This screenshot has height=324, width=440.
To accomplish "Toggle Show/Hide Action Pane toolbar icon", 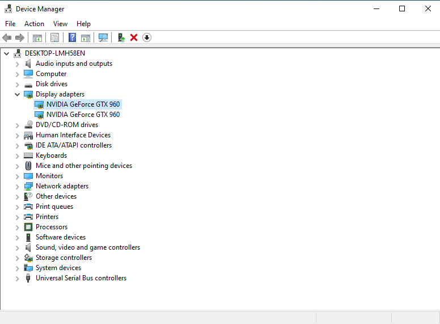I will (x=86, y=37).
